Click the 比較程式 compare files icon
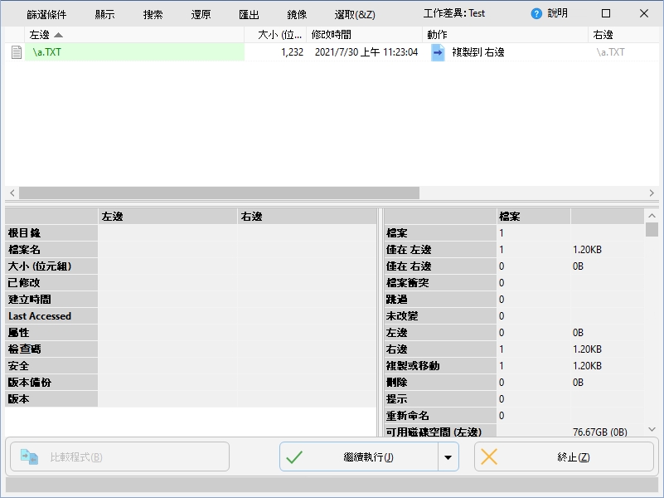This screenshot has width=664, height=498. click(30, 457)
